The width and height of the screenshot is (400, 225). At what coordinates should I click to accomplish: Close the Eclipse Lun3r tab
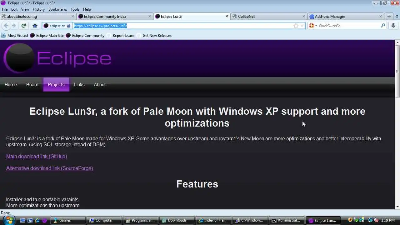pyautogui.click(x=227, y=16)
